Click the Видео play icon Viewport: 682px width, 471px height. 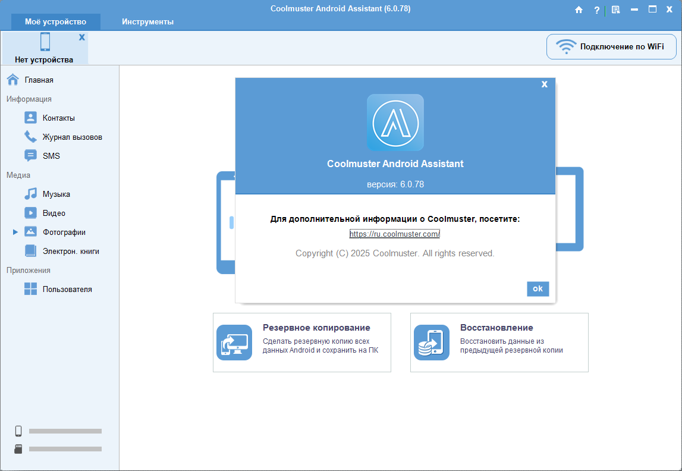pos(30,213)
